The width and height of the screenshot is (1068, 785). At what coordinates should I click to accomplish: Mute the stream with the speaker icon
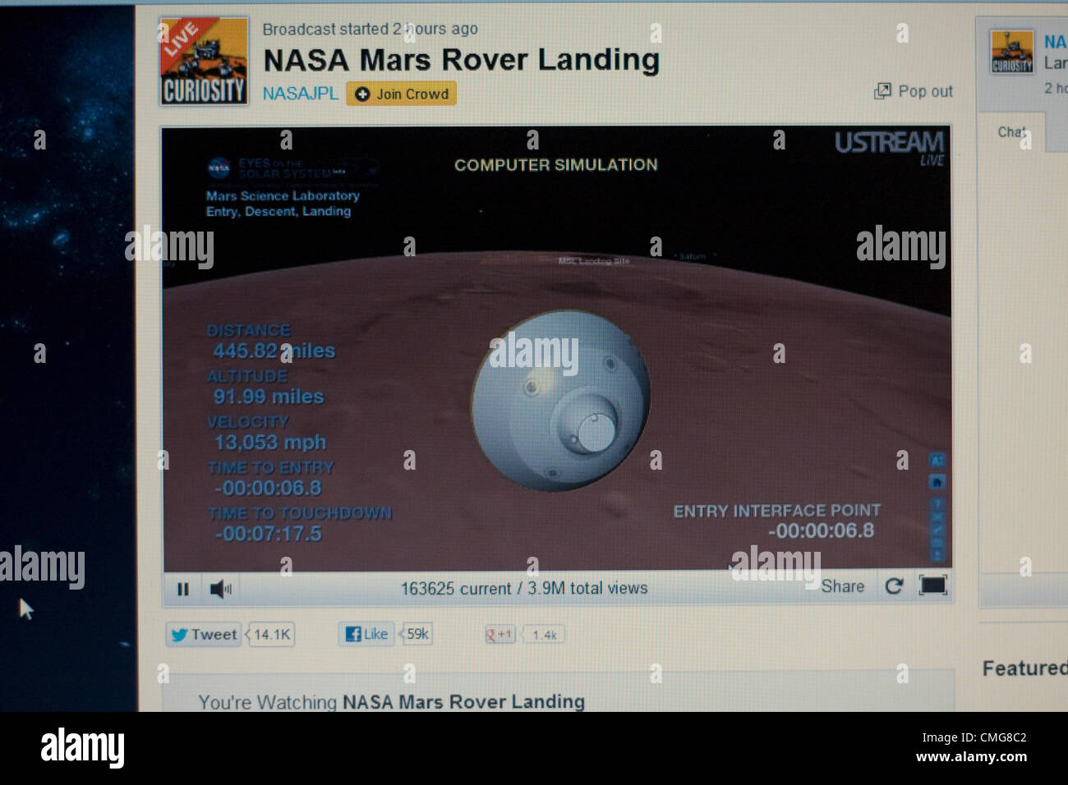click(x=220, y=589)
